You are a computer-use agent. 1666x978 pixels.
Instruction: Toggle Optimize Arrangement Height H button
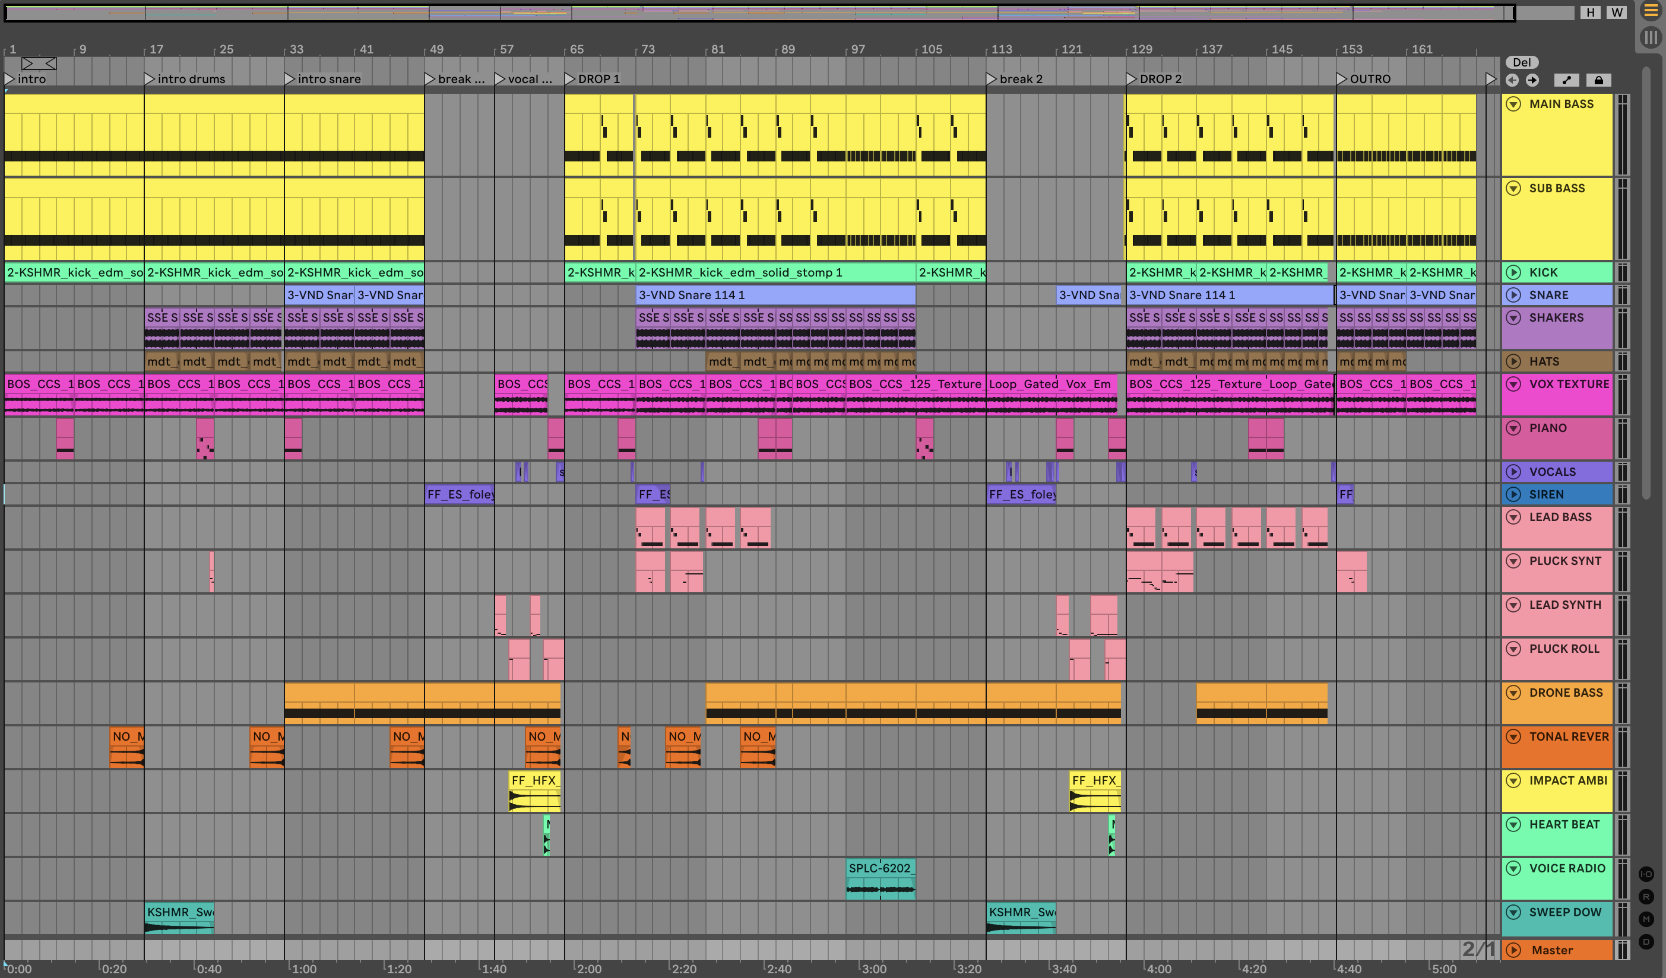coord(1591,12)
